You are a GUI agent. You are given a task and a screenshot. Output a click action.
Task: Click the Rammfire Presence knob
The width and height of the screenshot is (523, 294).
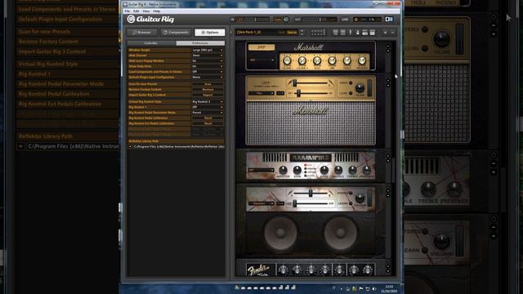366,171
